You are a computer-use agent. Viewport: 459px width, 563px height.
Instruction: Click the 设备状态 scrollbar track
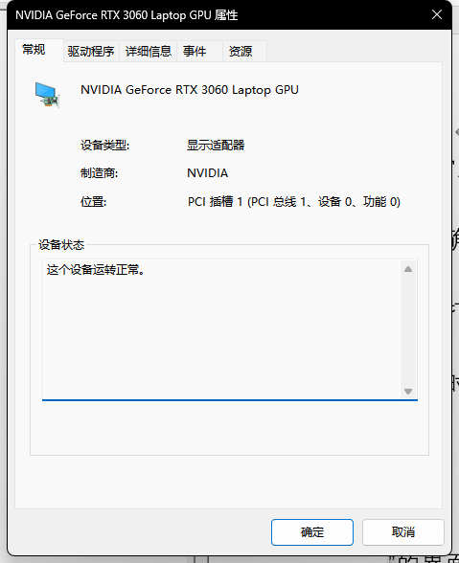tap(408, 330)
